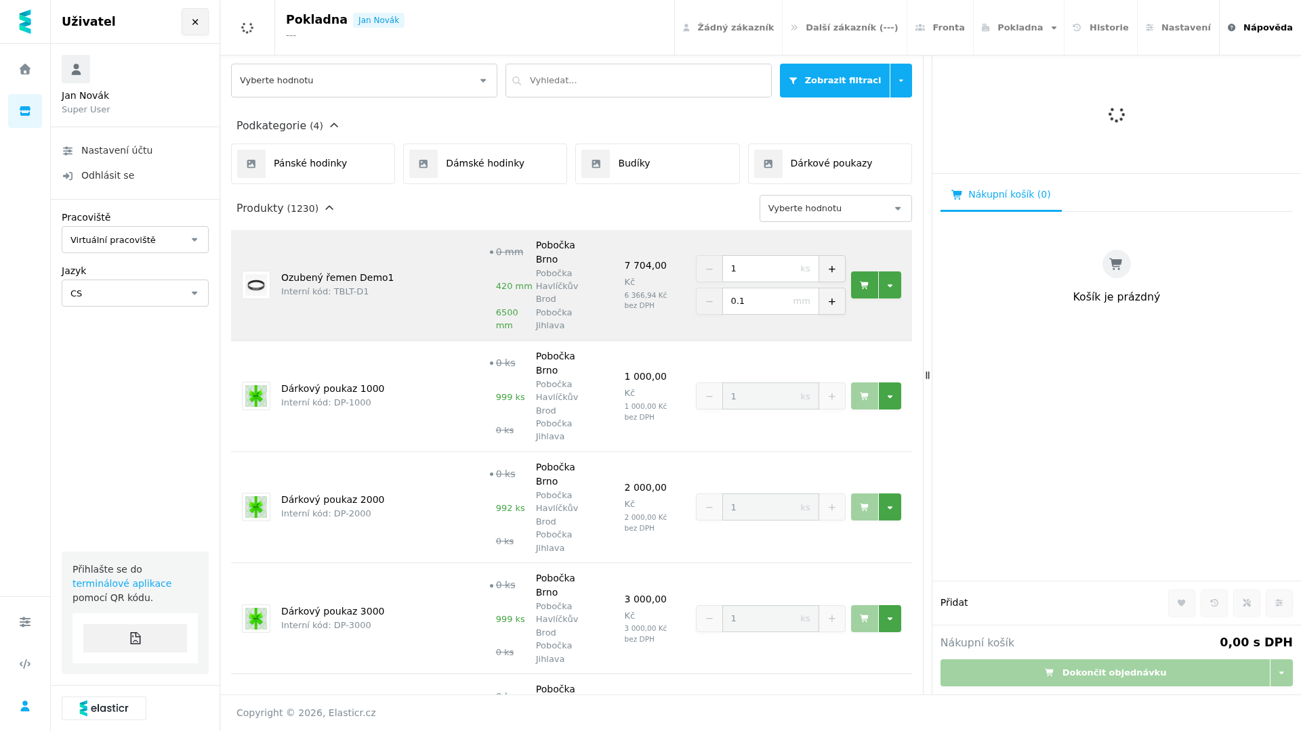1301x731 pixels.
Task: Open Budíky subcategory
Action: pyautogui.click(x=657, y=164)
